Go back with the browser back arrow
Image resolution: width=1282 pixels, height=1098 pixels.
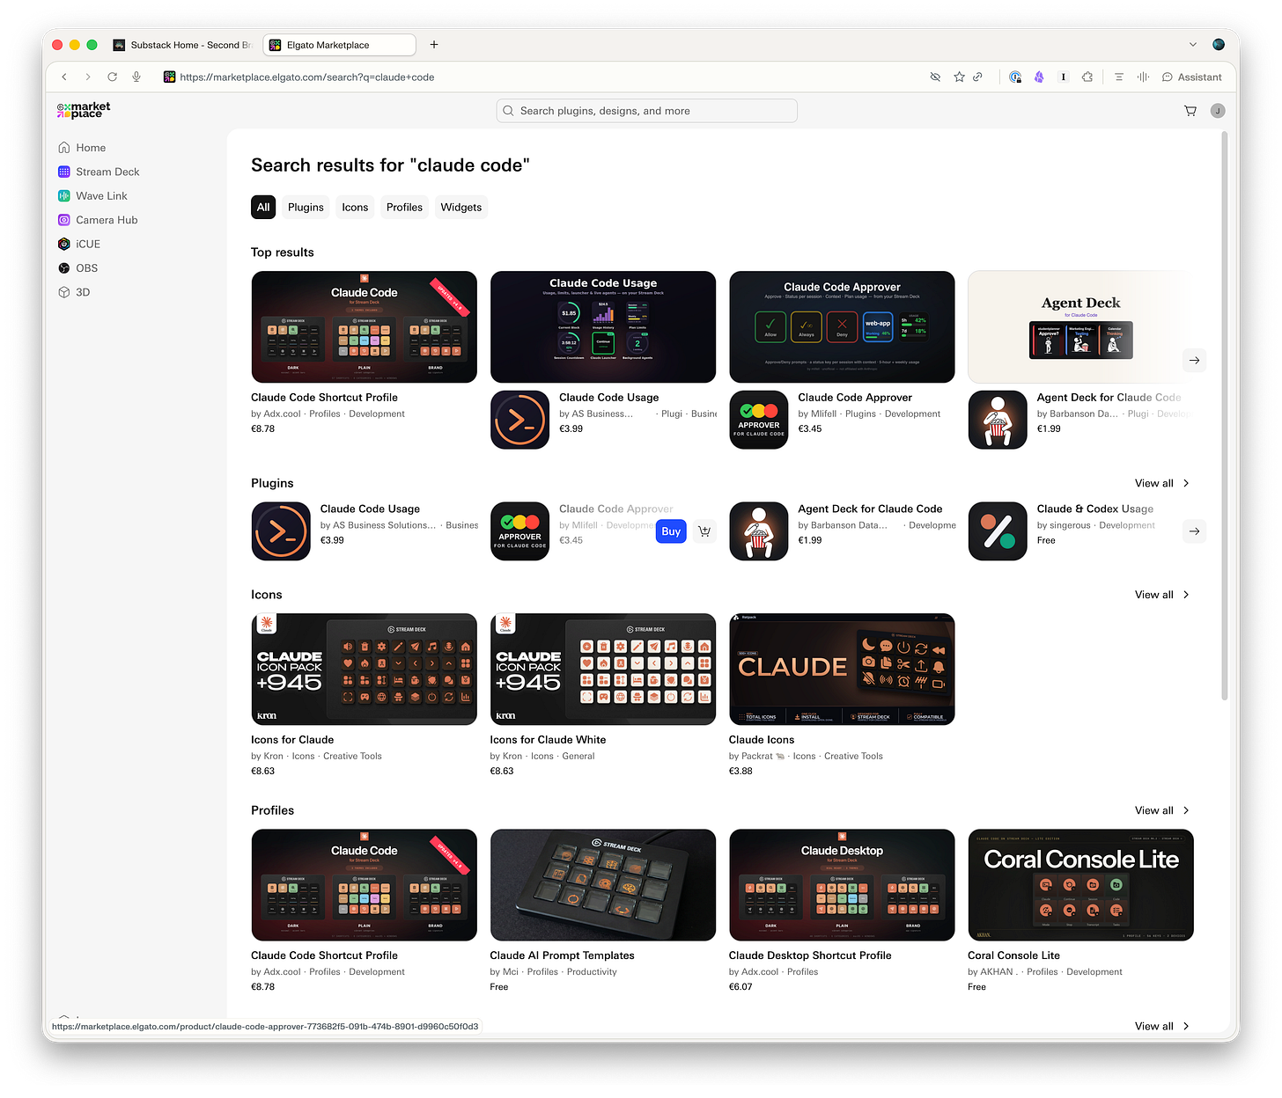click(64, 77)
